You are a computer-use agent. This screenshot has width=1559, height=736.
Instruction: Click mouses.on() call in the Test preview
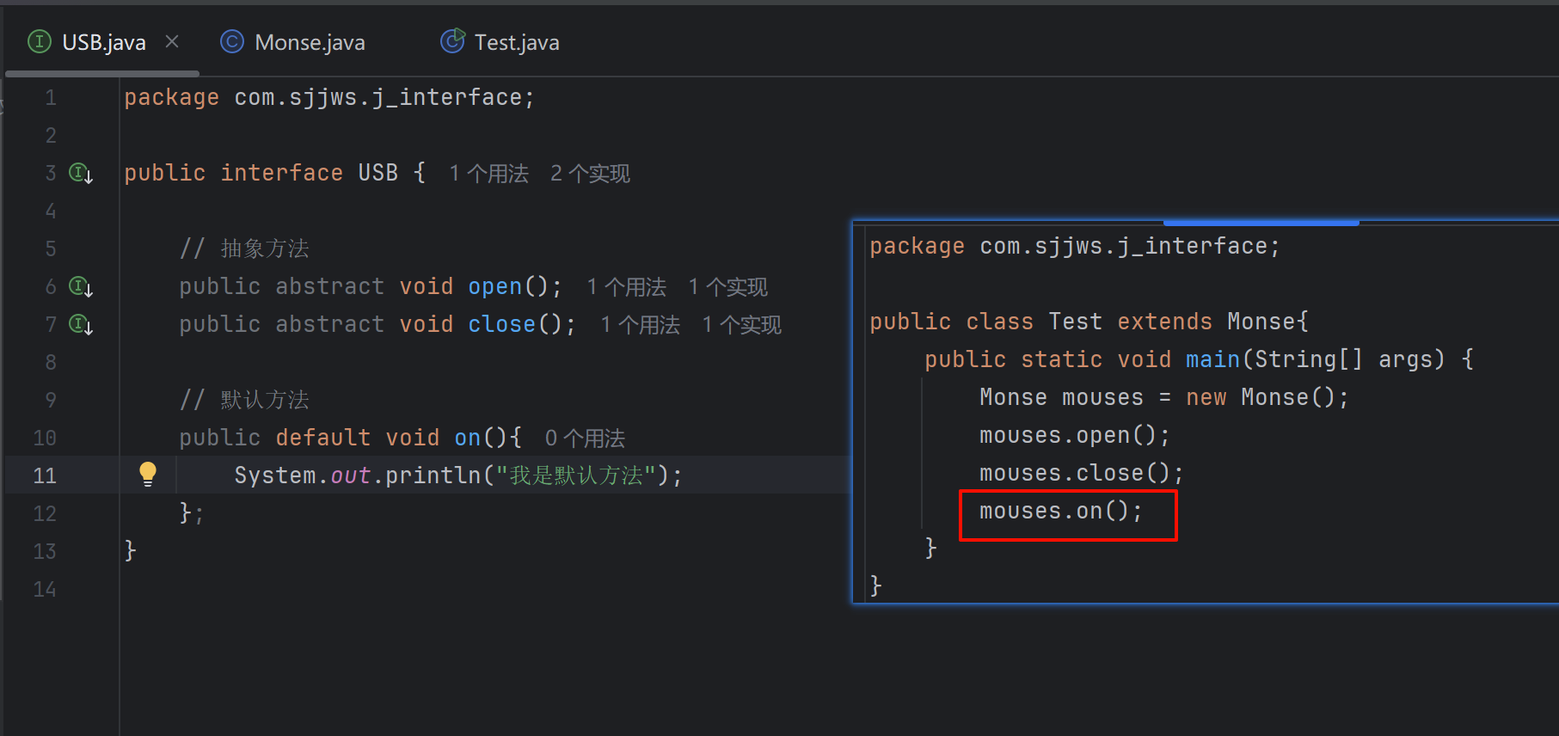pos(1060,512)
